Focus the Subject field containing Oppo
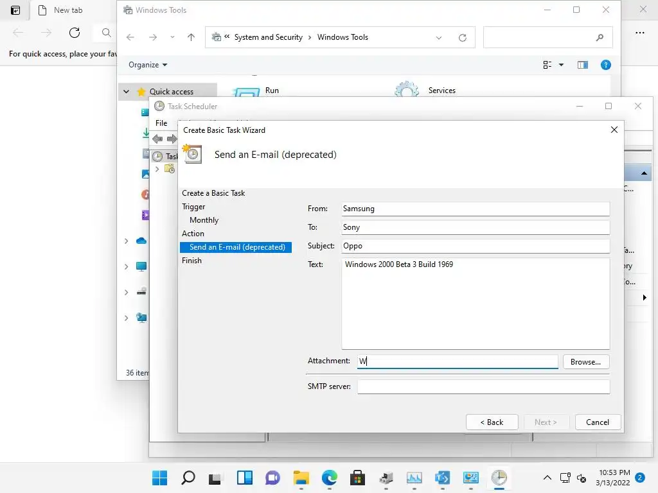658x493 pixels. [476, 246]
